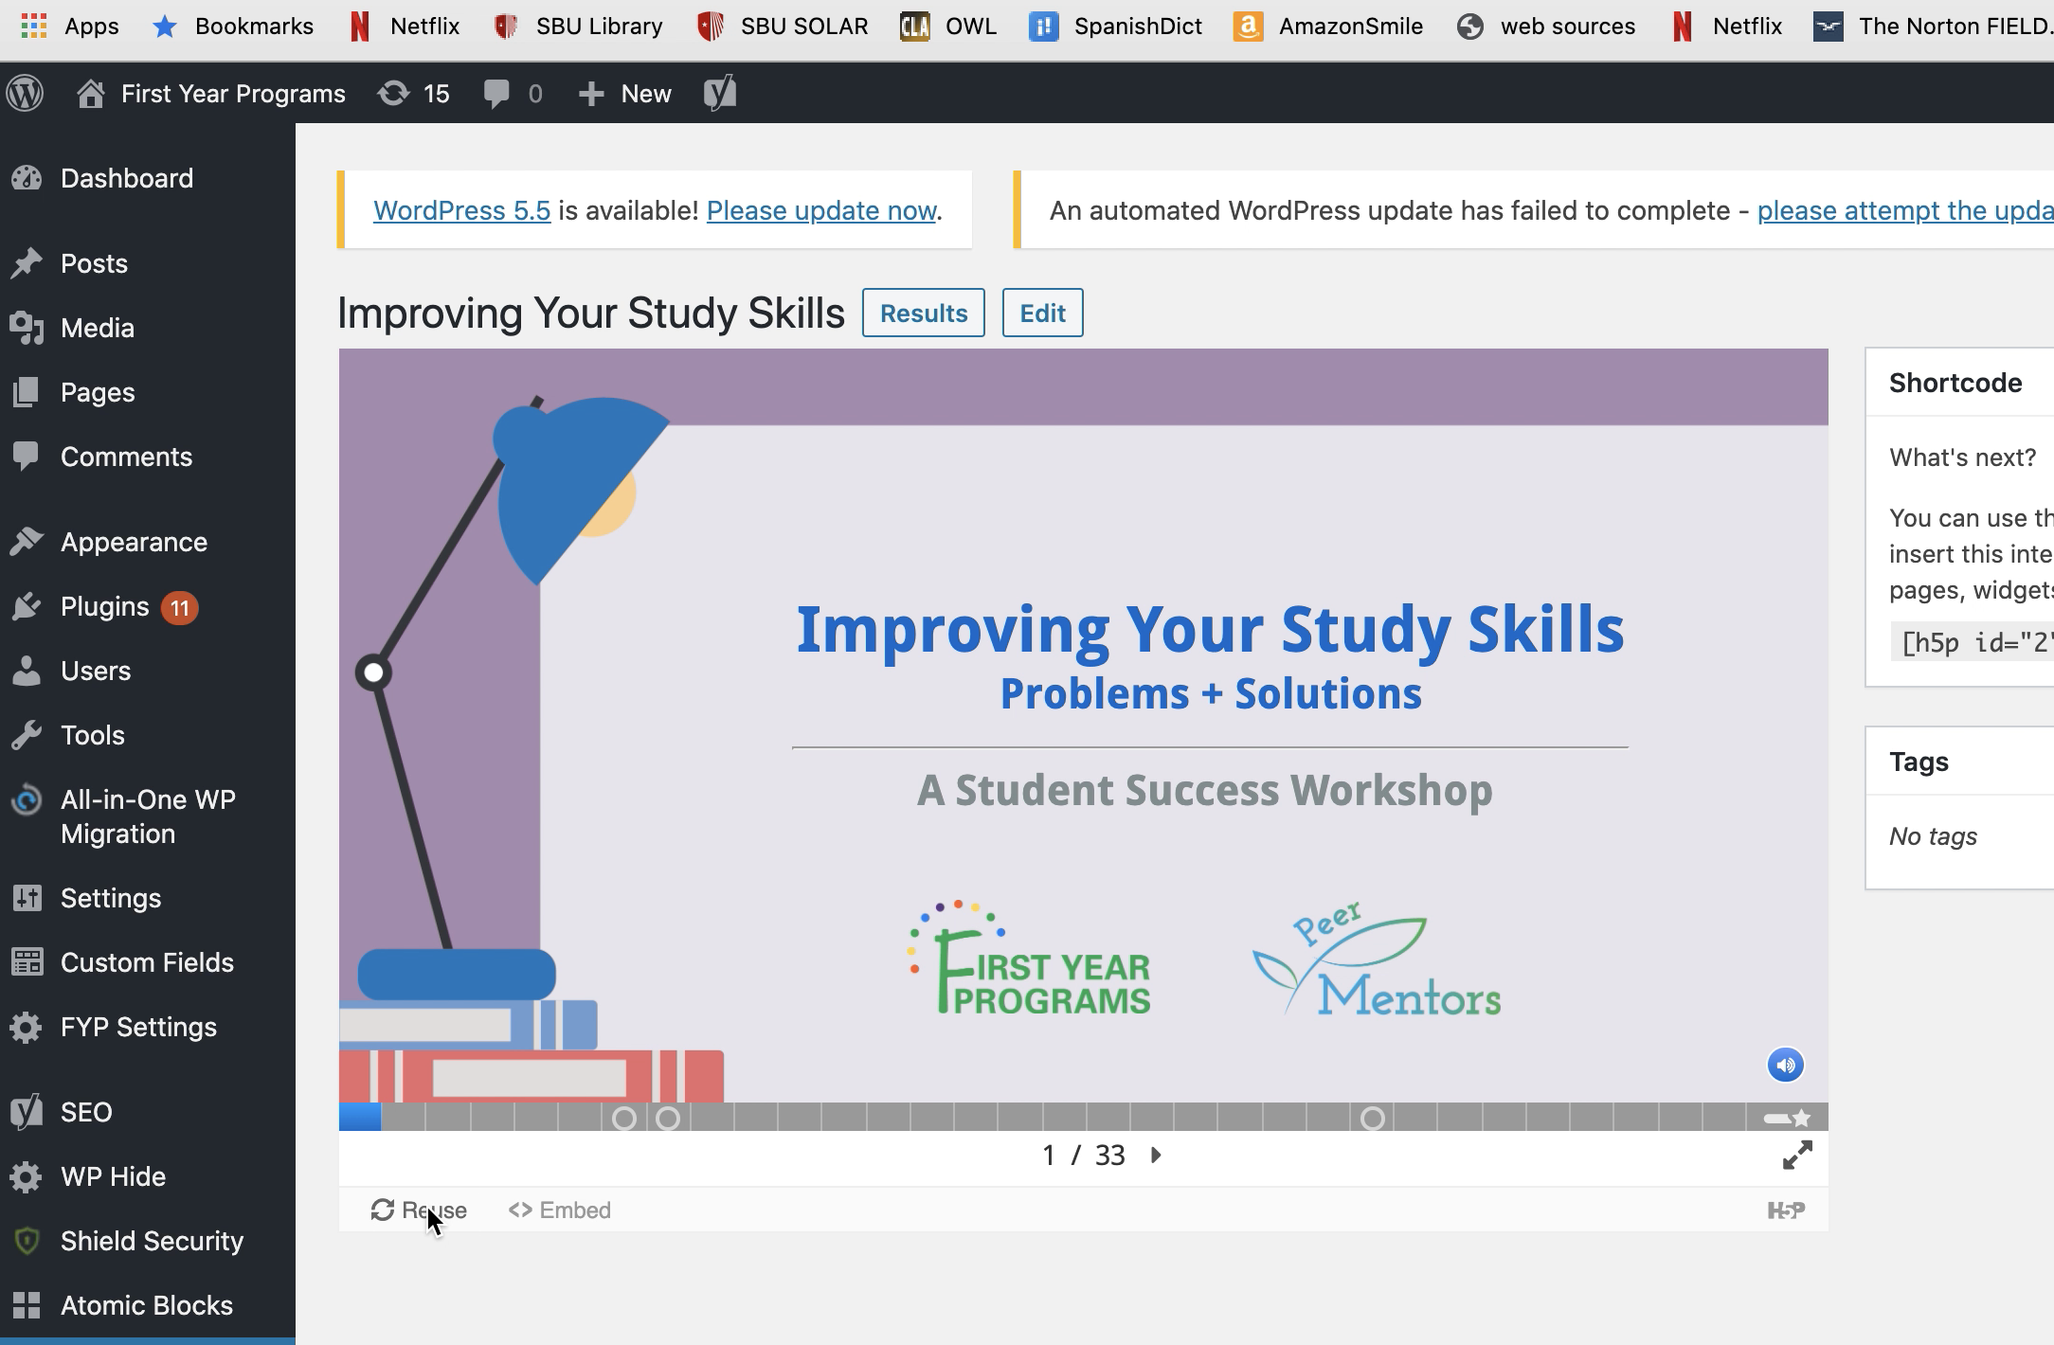This screenshot has height=1345, width=2054.
Task: Open SpanishDict bookmark
Action: [1116, 26]
